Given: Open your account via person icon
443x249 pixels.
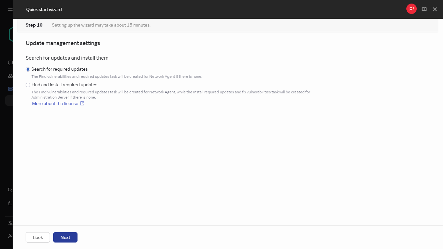Looking at the screenshot, I should pos(10,236).
